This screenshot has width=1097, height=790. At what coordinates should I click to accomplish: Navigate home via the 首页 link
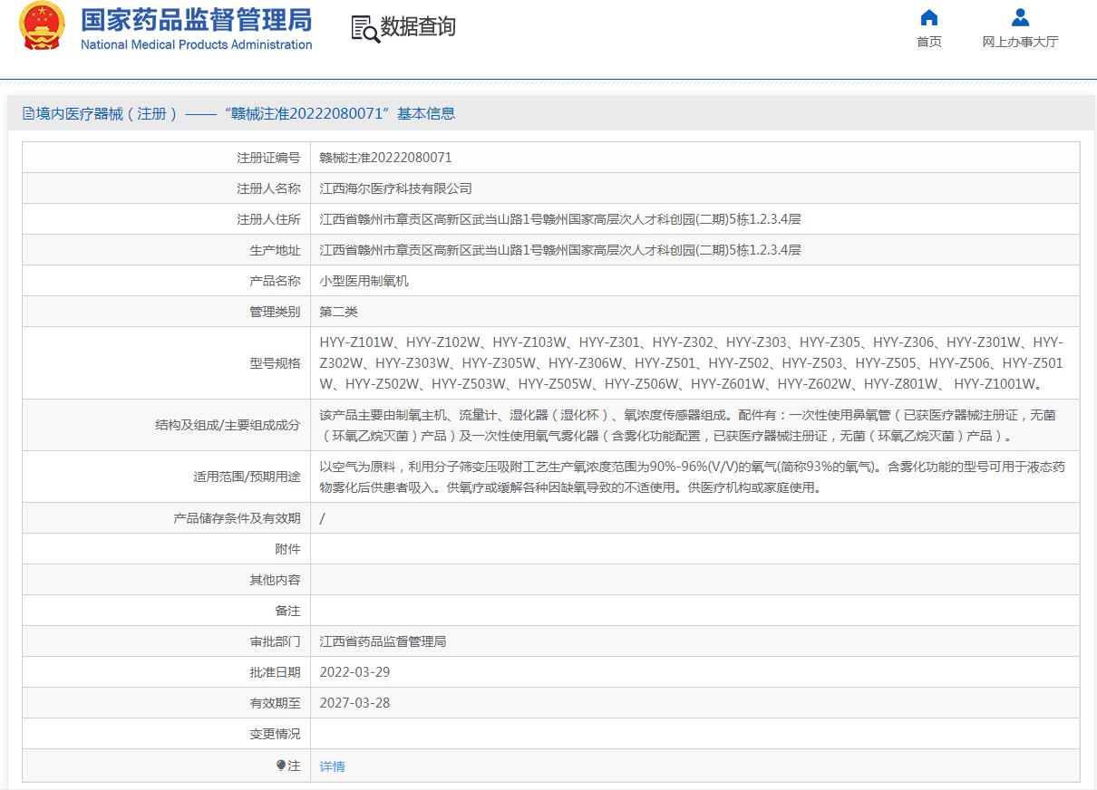[928, 43]
